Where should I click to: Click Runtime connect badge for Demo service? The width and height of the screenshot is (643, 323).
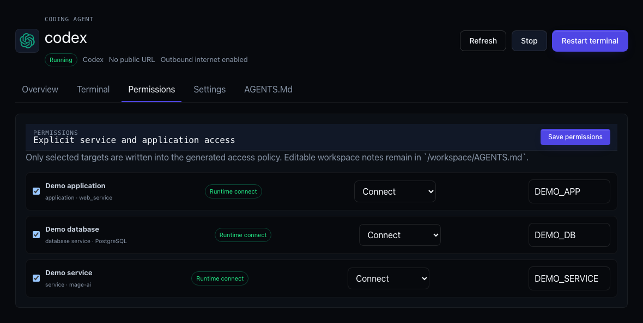click(x=220, y=278)
